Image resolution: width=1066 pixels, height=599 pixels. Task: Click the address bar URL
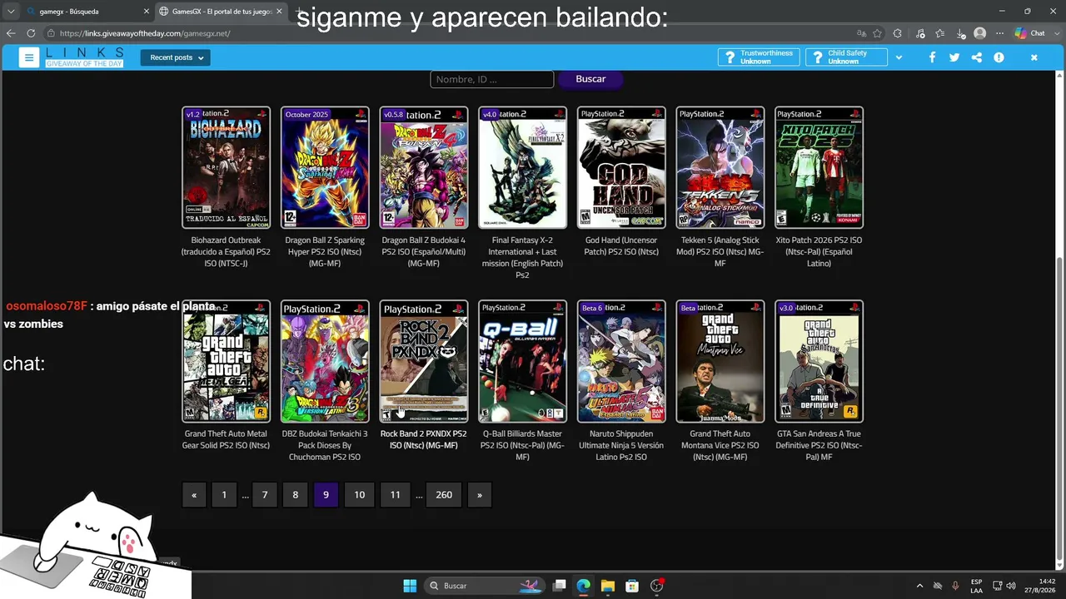[x=145, y=33]
